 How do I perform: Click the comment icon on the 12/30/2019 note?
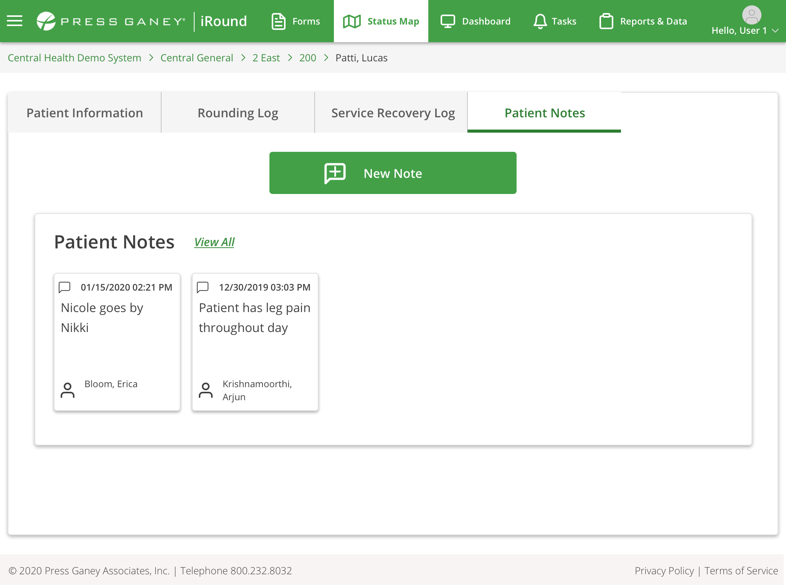click(x=203, y=287)
